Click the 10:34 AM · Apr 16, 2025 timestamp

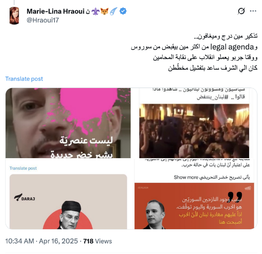[42, 241]
